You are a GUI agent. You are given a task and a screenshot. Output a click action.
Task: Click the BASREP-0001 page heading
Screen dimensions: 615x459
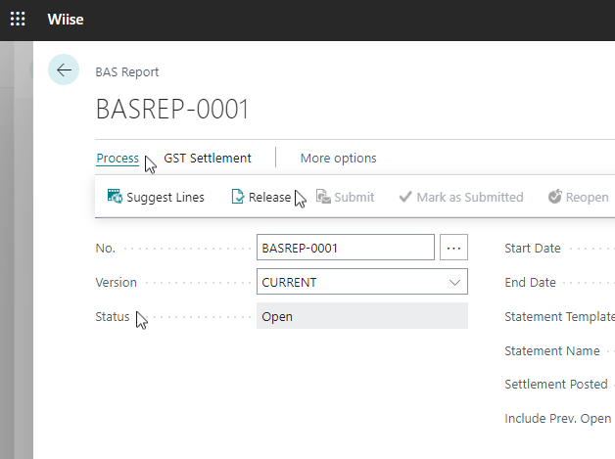pos(172,109)
